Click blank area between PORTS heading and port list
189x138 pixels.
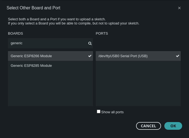(x=138, y=43)
